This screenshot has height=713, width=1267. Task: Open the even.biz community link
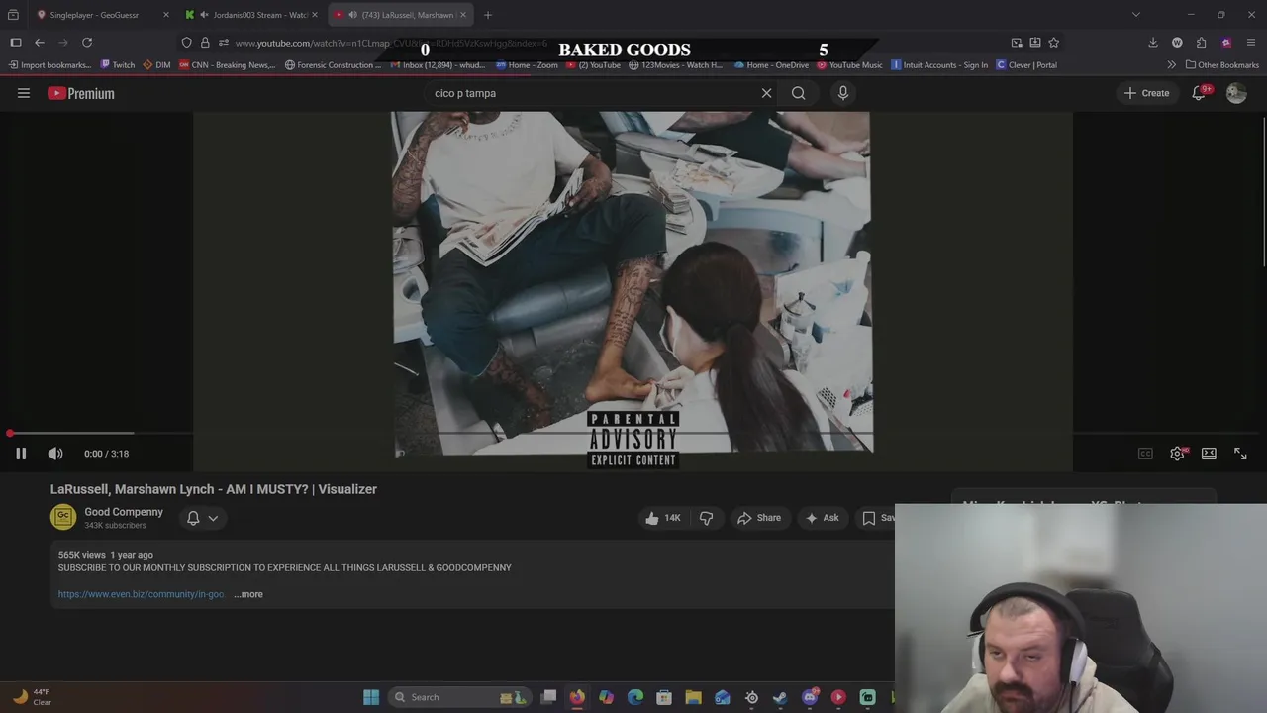coord(142,594)
